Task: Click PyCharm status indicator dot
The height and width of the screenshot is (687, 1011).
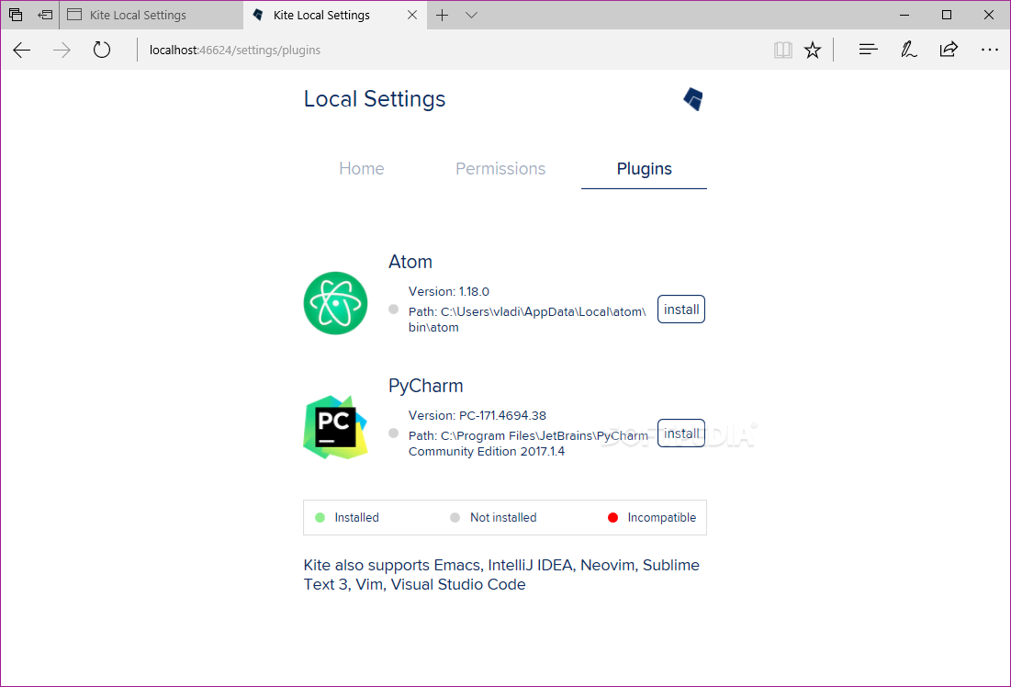Action: point(393,433)
